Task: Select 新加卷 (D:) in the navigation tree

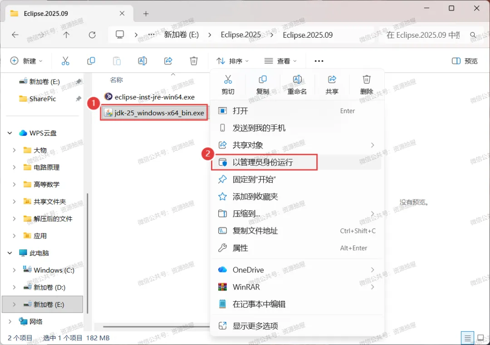Action: [x=49, y=287]
